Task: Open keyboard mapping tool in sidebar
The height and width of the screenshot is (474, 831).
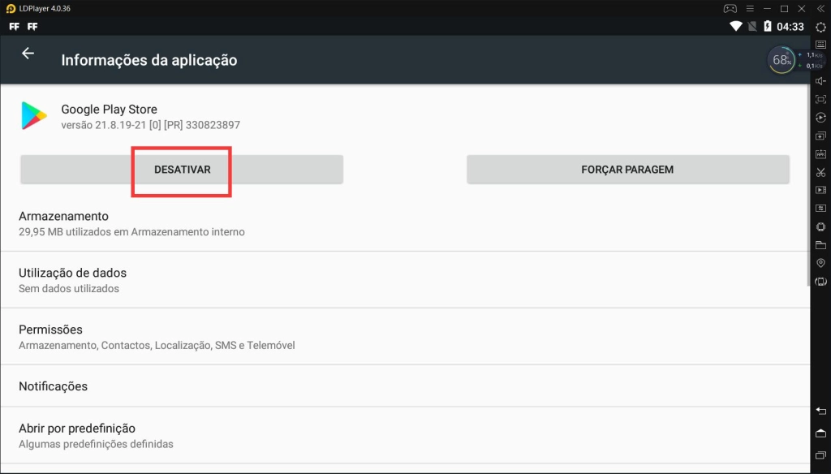Action: click(x=820, y=45)
